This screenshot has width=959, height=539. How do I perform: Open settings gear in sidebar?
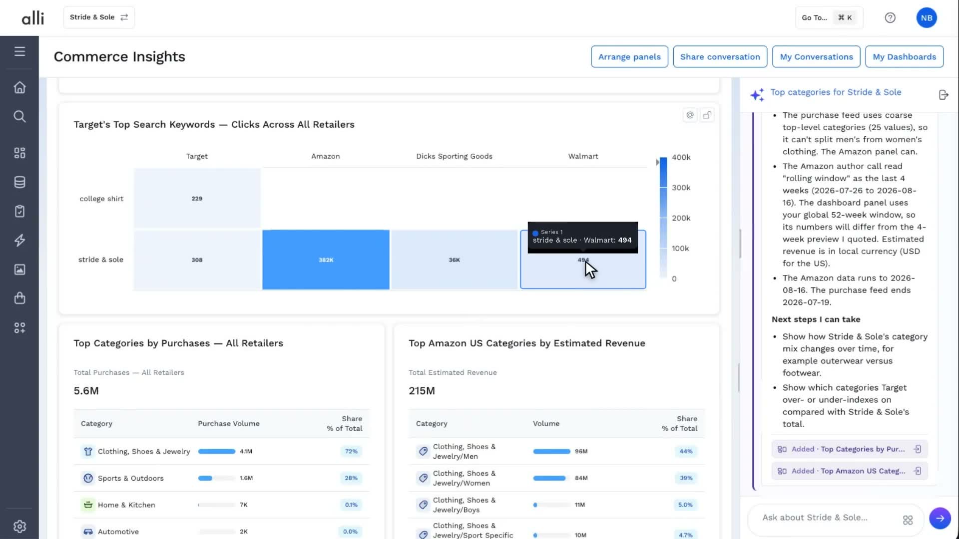pyautogui.click(x=19, y=526)
